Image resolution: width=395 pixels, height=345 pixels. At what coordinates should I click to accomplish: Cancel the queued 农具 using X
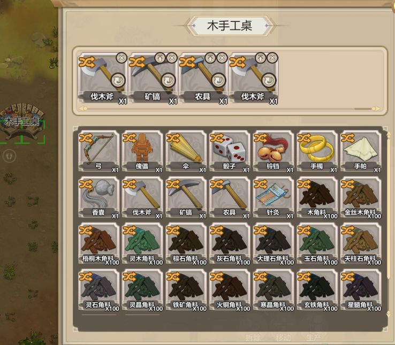(222, 58)
